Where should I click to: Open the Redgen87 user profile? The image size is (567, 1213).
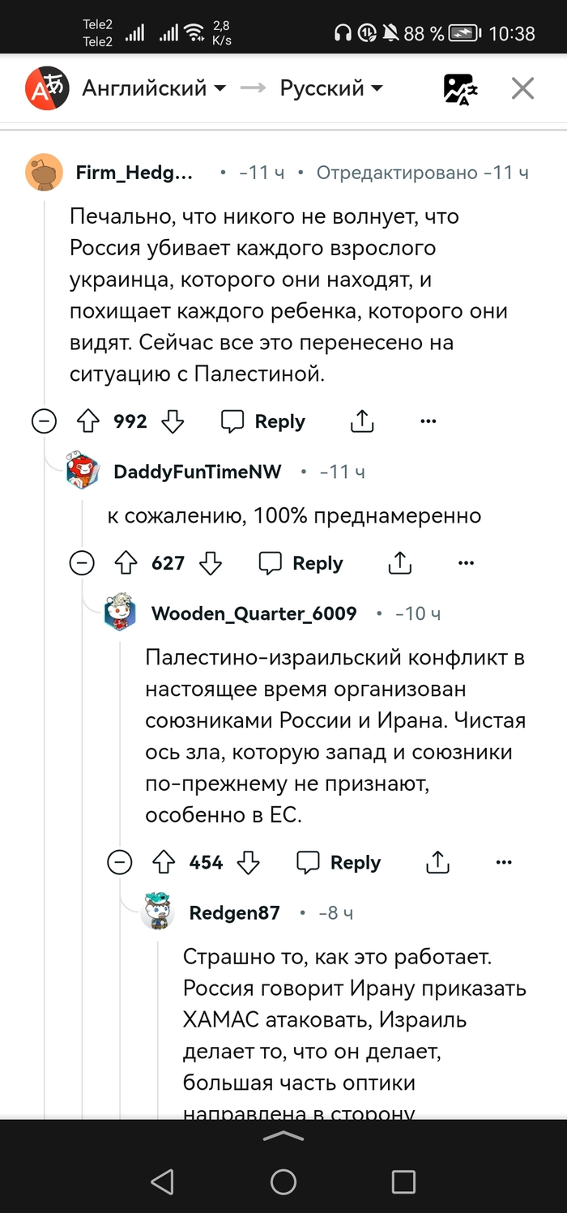234,913
